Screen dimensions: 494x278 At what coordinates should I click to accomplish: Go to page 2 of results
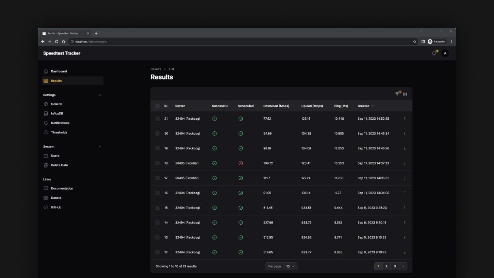pyautogui.click(x=386, y=266)
